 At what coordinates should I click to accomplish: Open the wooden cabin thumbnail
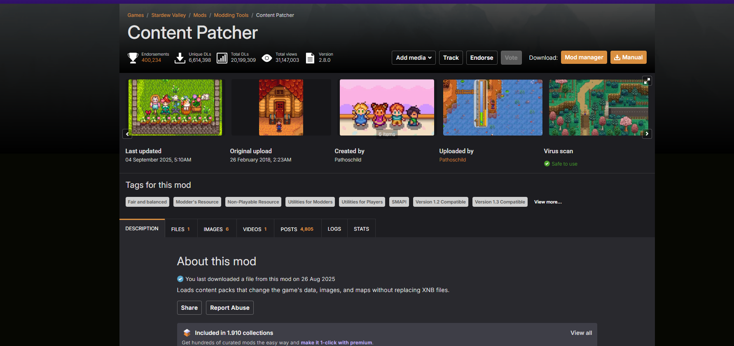[281, 108]
